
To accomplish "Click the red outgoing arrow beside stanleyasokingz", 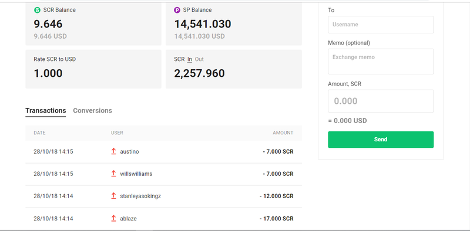I will tap(113, 196).
